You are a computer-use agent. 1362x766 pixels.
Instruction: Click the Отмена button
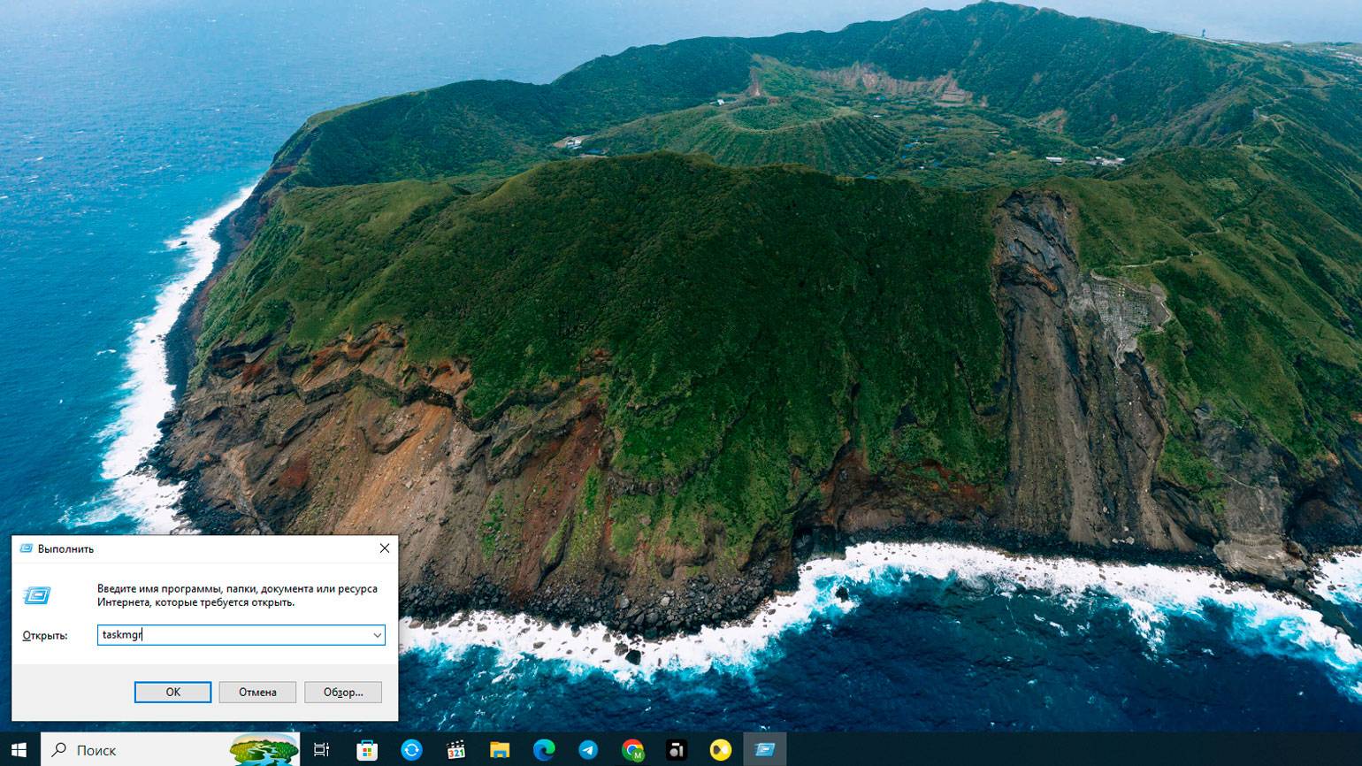(257, 692)
